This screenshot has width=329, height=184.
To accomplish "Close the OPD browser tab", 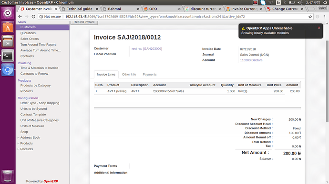I will [179, 9].
